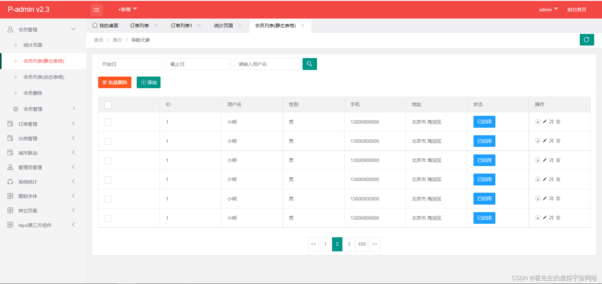The width and height of the screenshot is (602, 284).
Task: Click the home icon on 我的桌面 tab
Action: tap(95, 25)
